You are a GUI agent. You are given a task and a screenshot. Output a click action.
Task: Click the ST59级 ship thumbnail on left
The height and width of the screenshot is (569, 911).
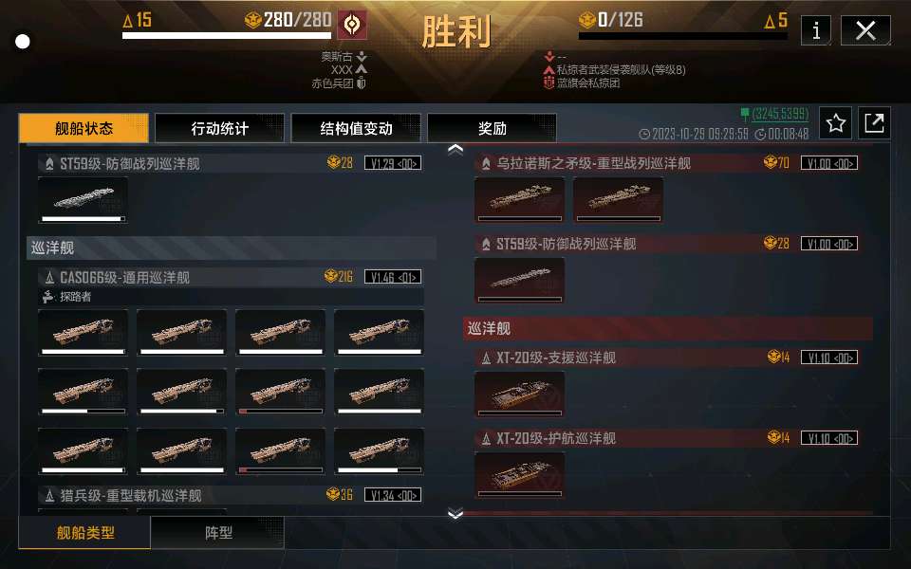click(x=84, y=200)
